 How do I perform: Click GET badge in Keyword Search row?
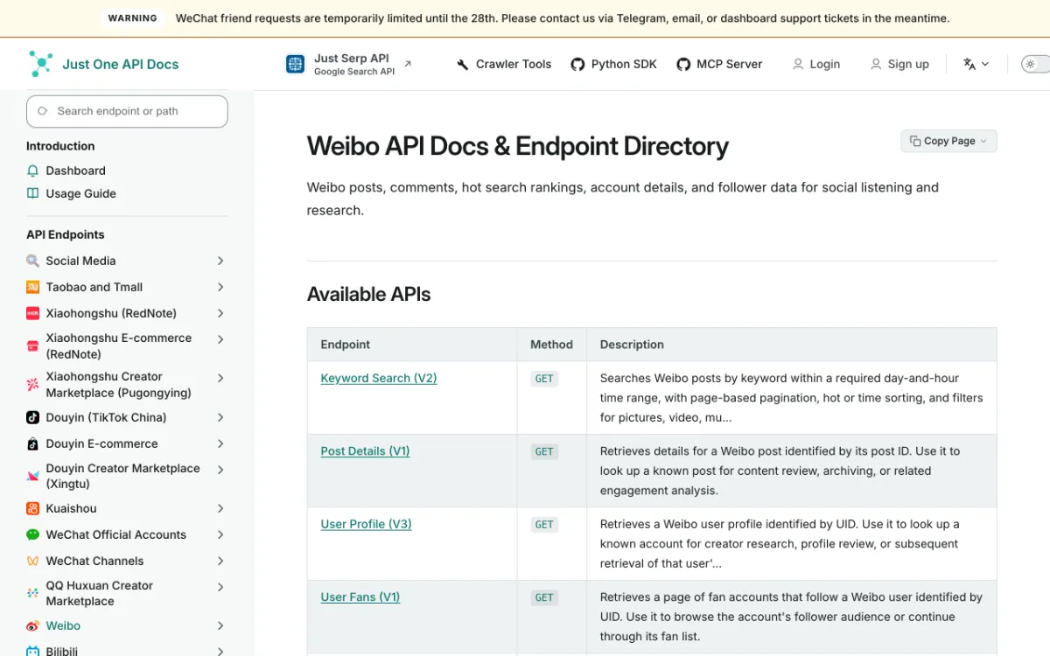[x=545, y=379]
